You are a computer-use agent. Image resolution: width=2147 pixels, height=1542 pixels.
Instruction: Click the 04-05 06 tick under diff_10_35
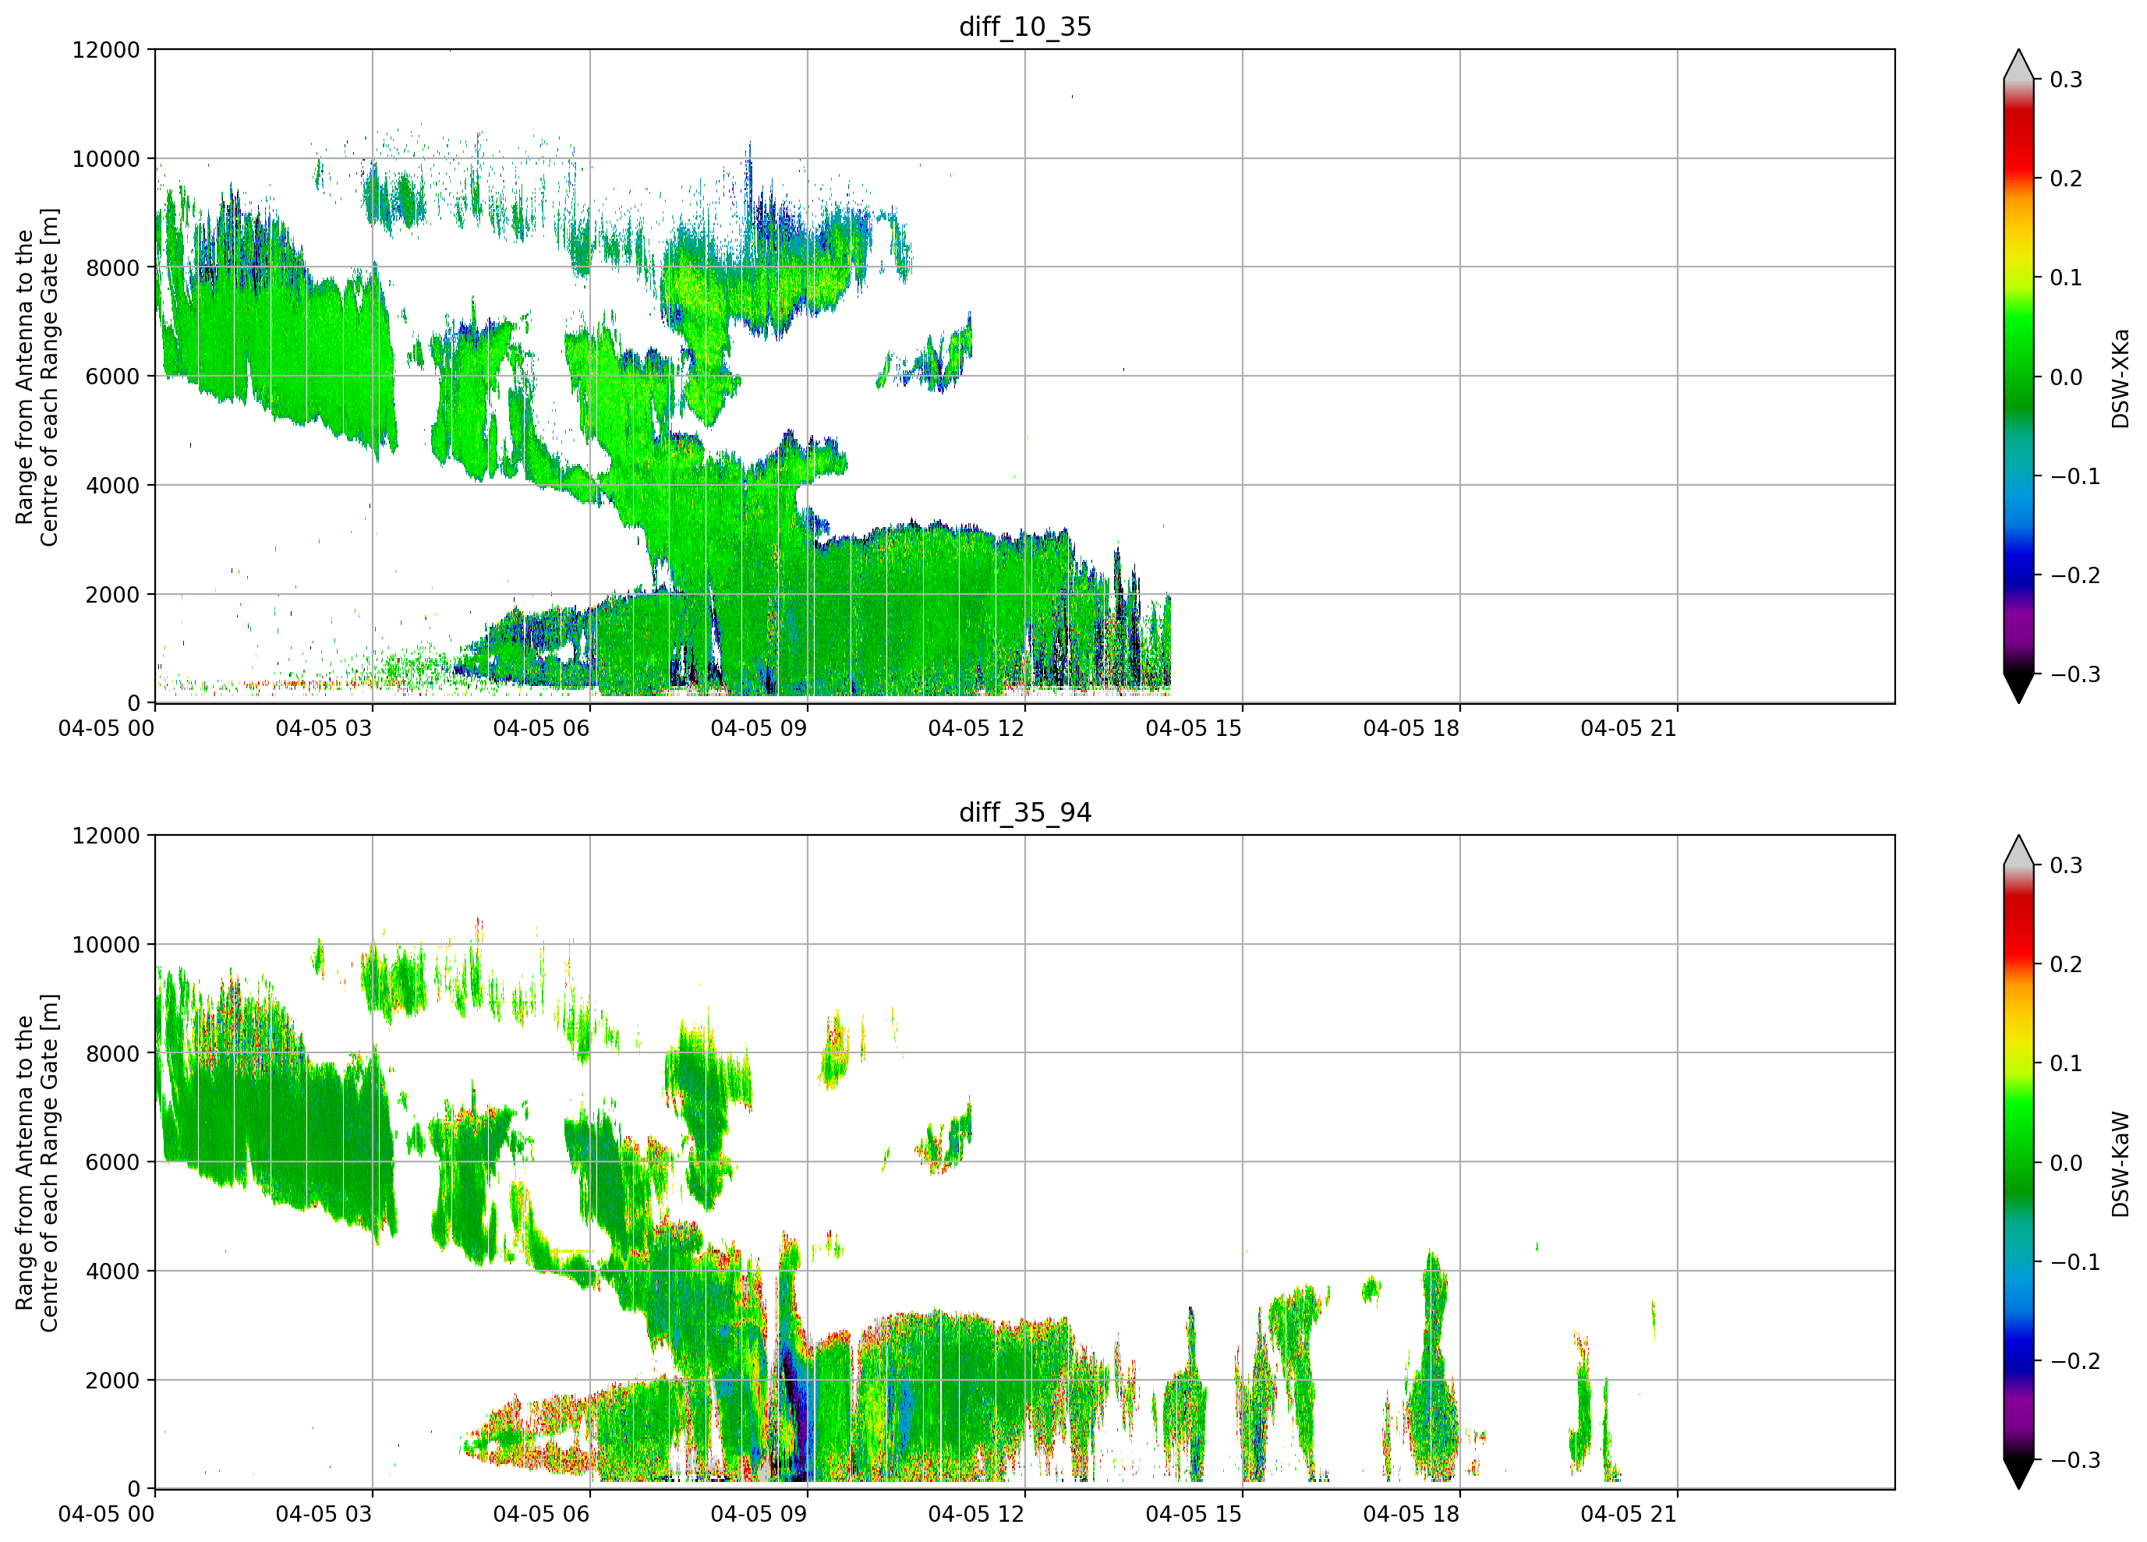(x=542, y=728)
